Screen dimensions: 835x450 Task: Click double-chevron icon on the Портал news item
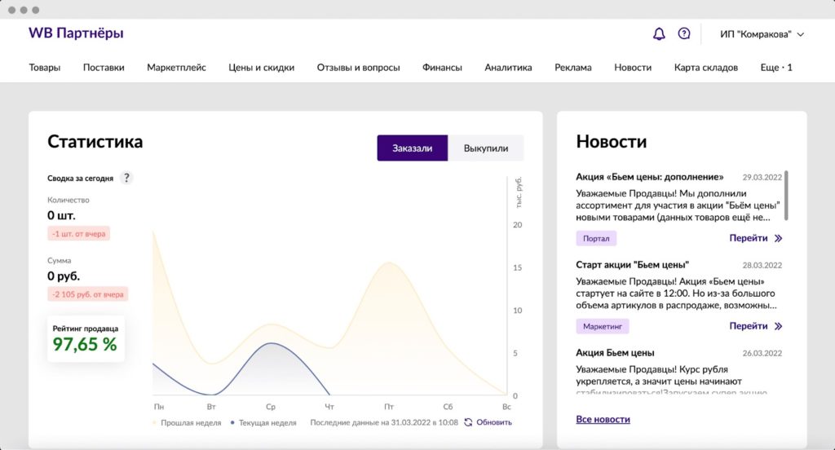click(x=778, y=238)
